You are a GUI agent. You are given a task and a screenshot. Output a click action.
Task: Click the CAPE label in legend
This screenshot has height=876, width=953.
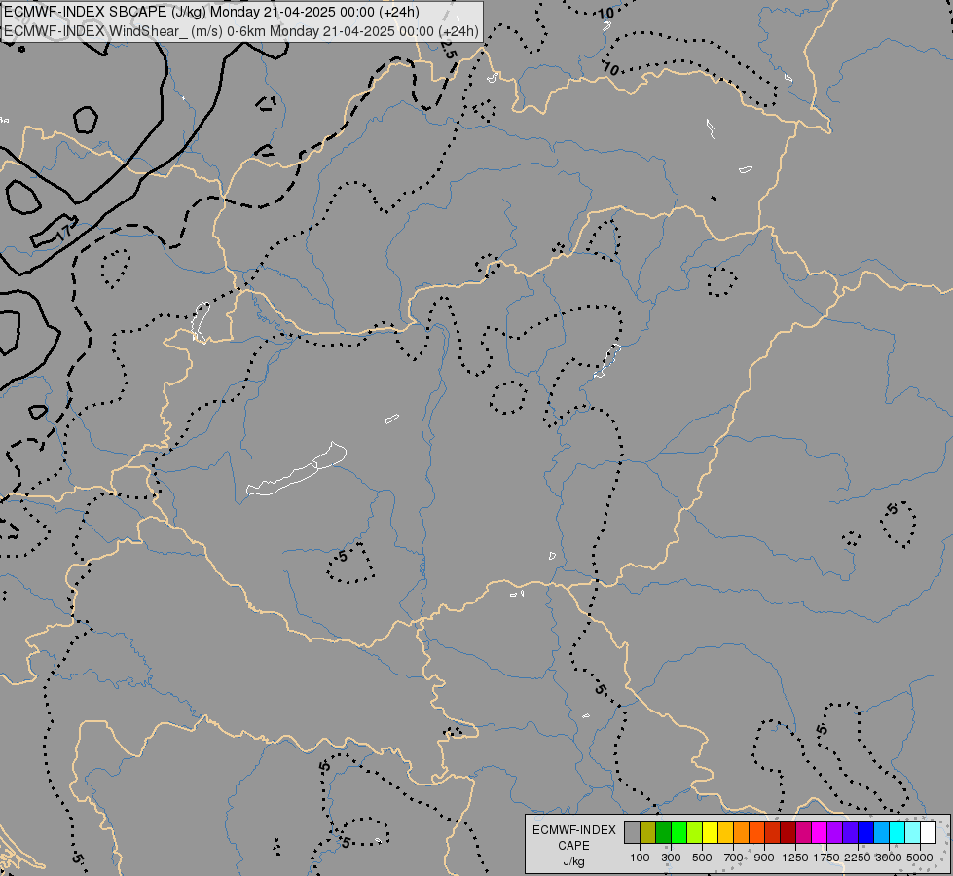(573, 846)
